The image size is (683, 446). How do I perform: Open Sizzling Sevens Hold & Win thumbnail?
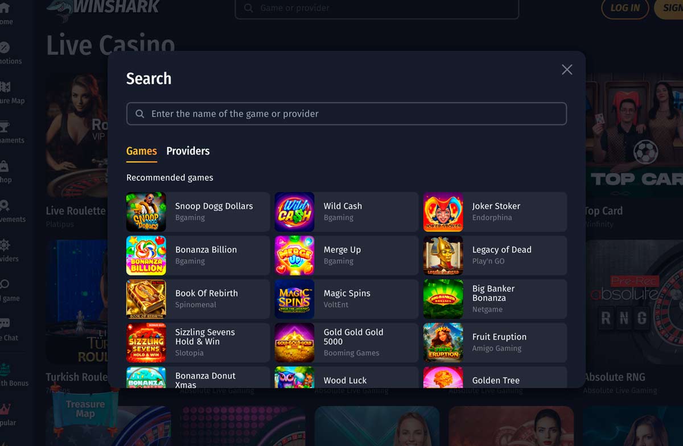tap(146, 343)
